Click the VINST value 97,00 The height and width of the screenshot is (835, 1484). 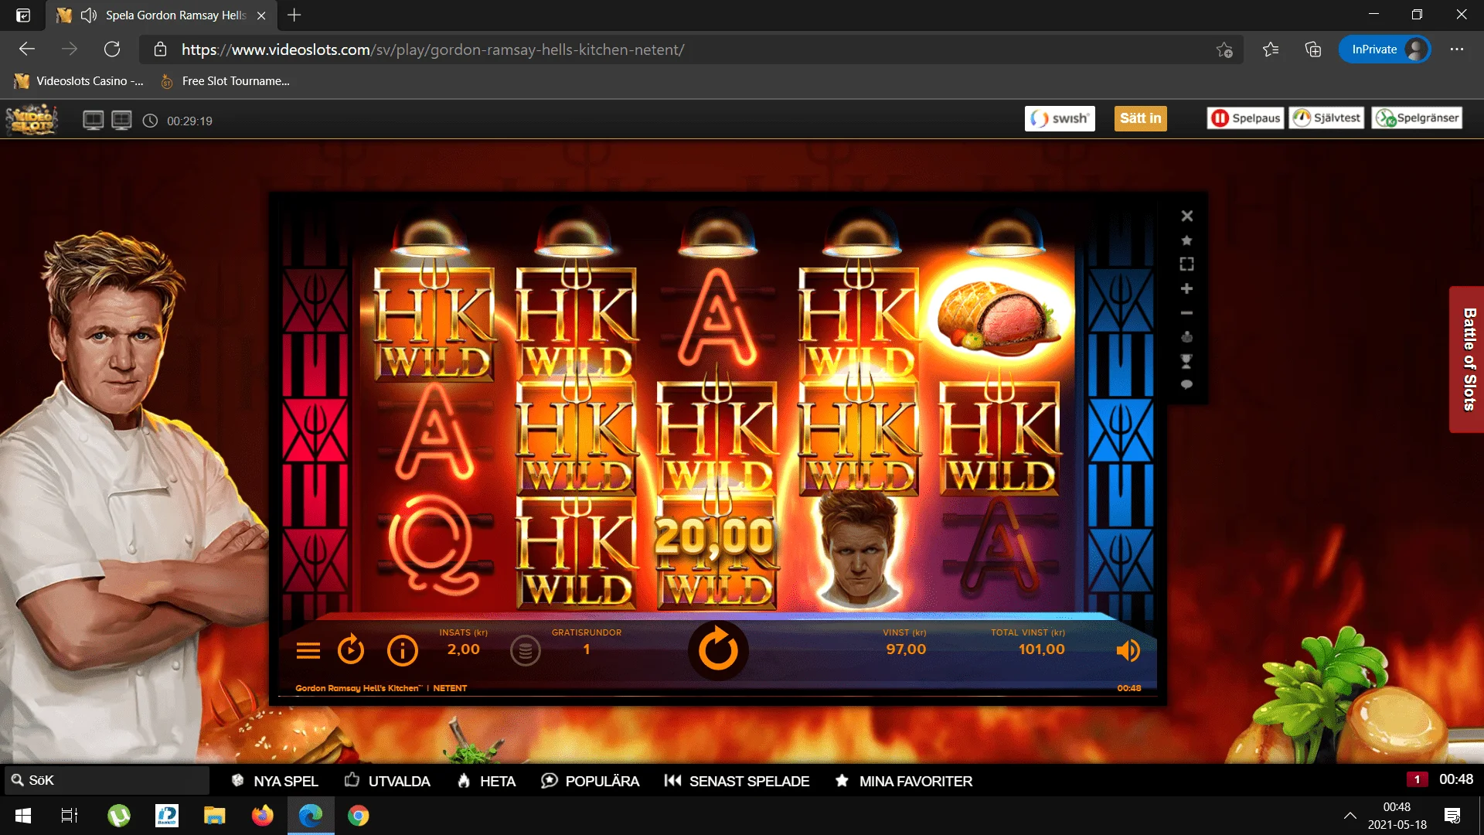coord(906,649)
